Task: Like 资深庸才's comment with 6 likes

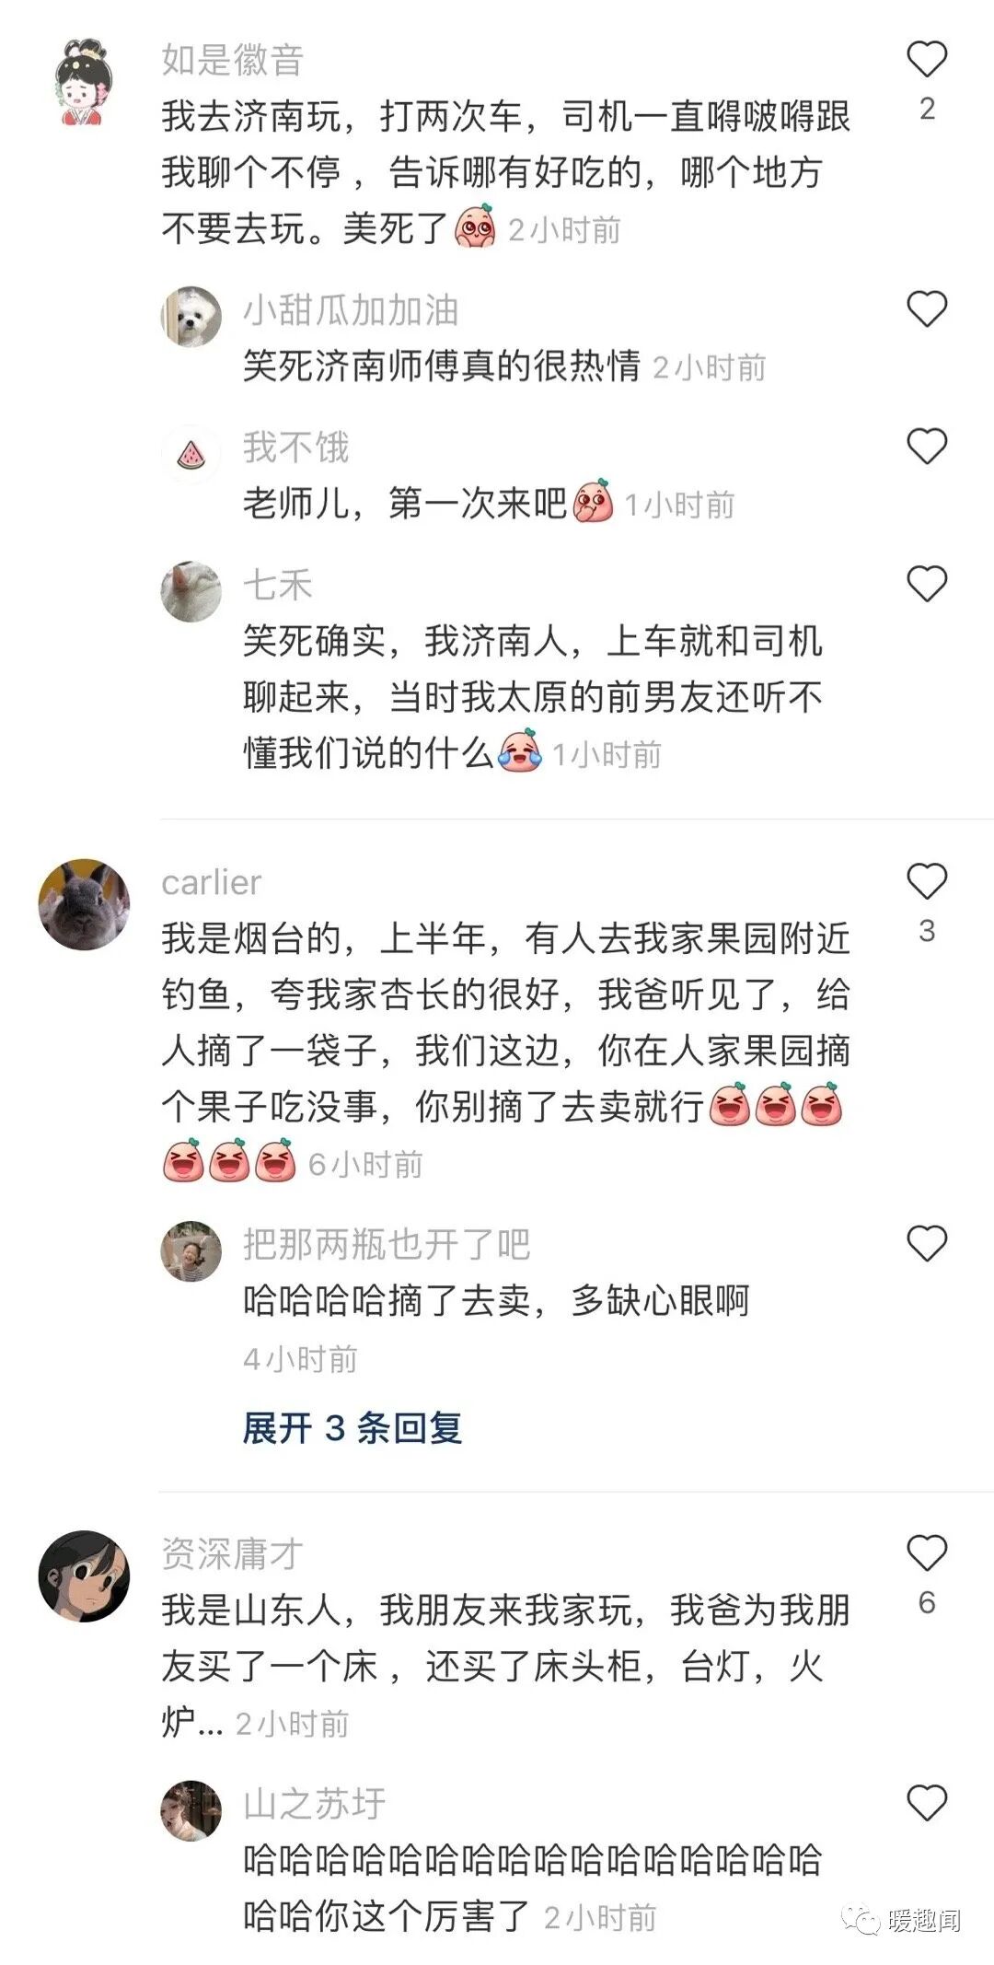Action: 927,1553
